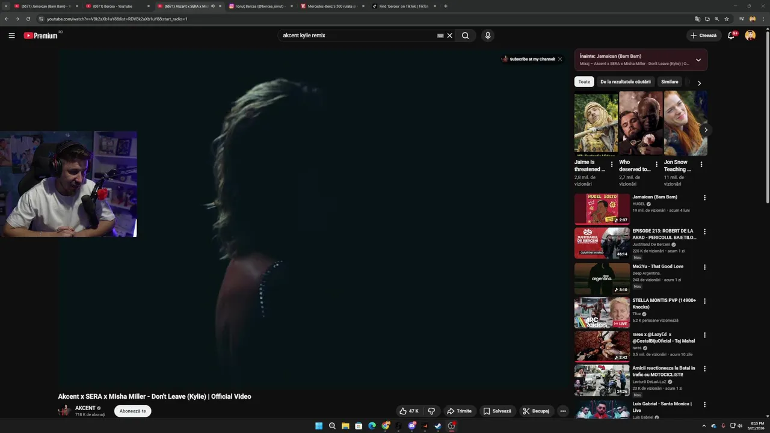Switch to Find 'bercea' on TikTok tab

(404, 6)
